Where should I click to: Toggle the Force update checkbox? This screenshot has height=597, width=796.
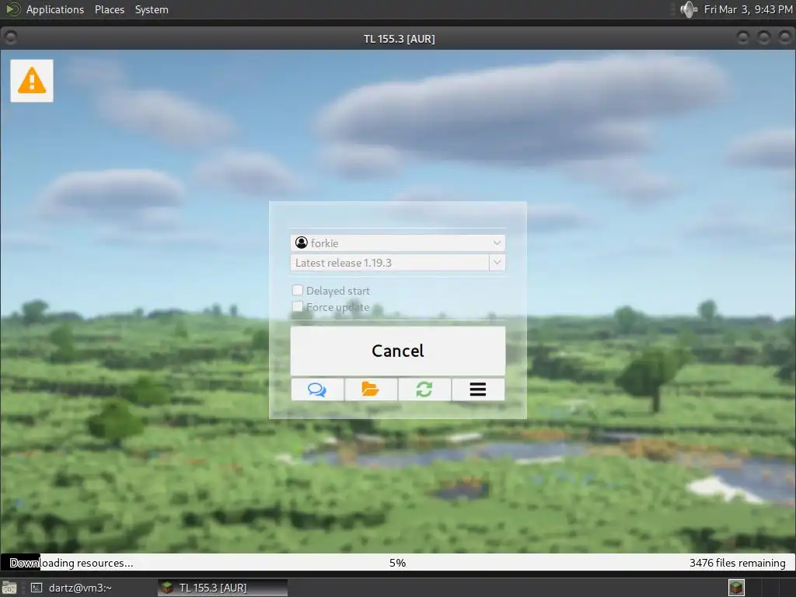298,306
